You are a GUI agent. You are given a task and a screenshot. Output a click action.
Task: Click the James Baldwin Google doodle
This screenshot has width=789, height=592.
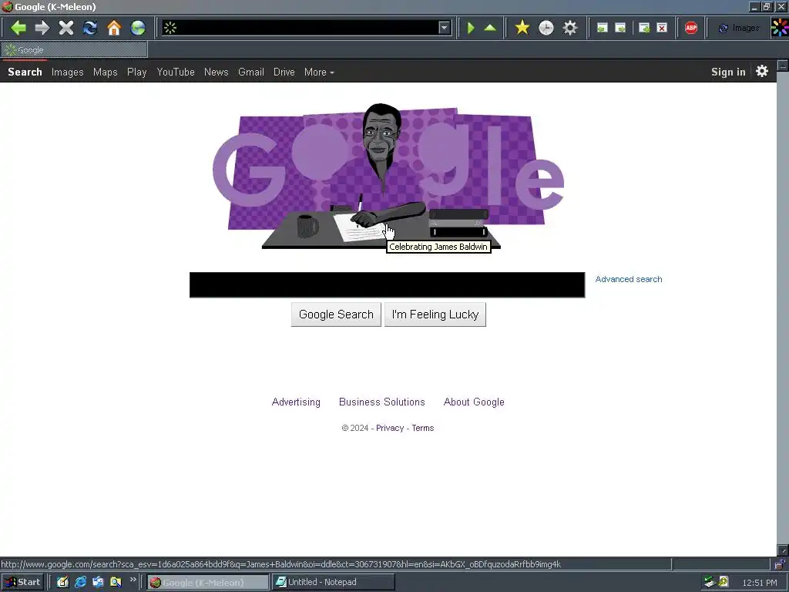pyautogui.click(x=388, y=177)
